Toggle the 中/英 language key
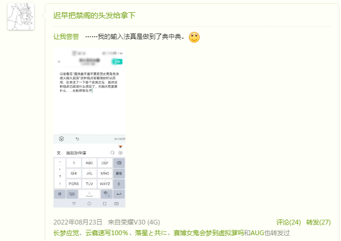Screen dimensions: 341x241 107,194
